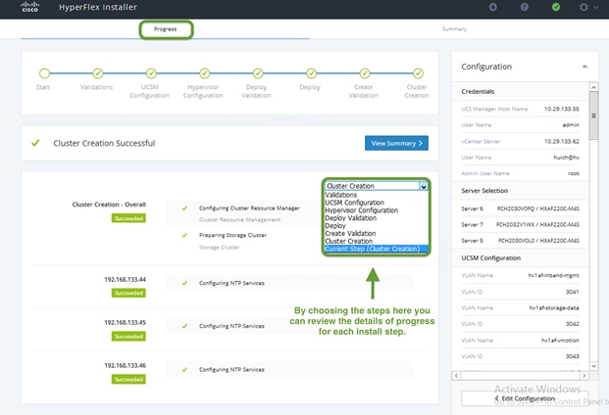The width and height of the screenshot is (609, 415).
Task: Select Current Step (Cluster Creation) option
Action: coord(376,249)
